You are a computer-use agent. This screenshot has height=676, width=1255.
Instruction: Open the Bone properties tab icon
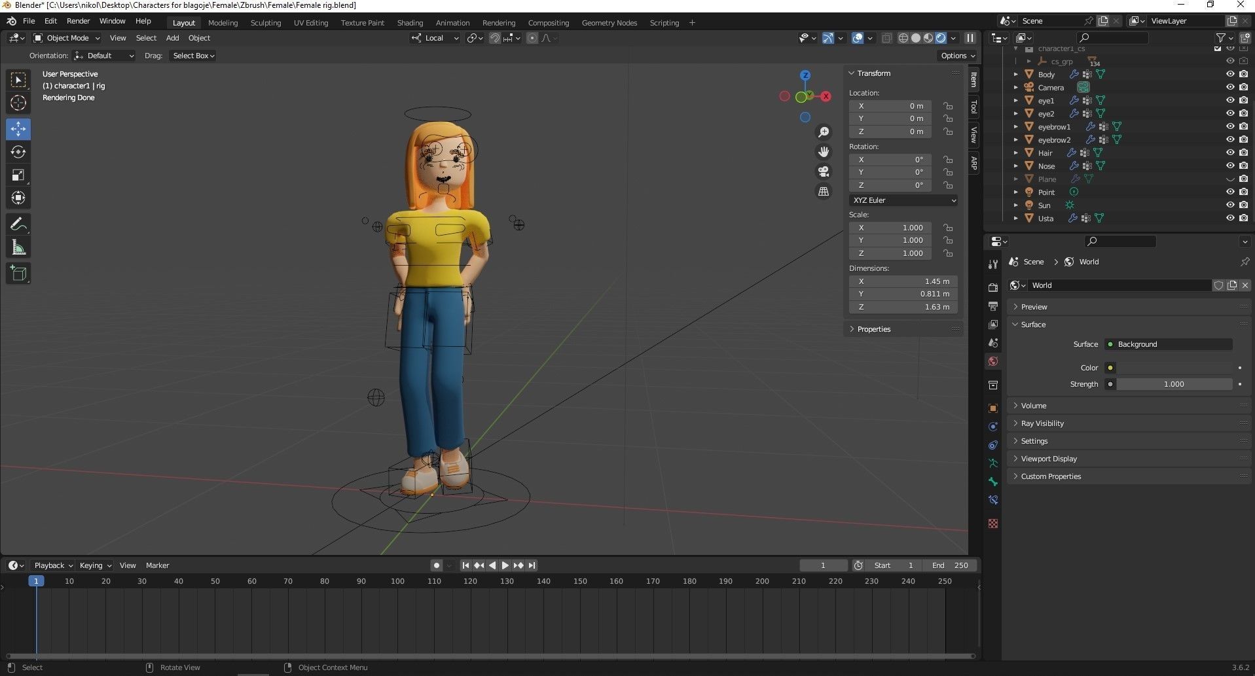(993, 481)
